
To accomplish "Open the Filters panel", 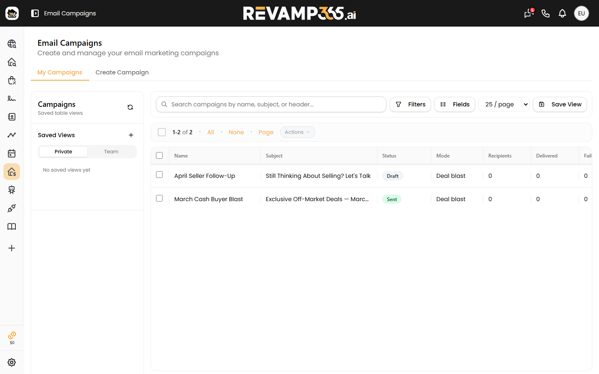I will 410,104.
